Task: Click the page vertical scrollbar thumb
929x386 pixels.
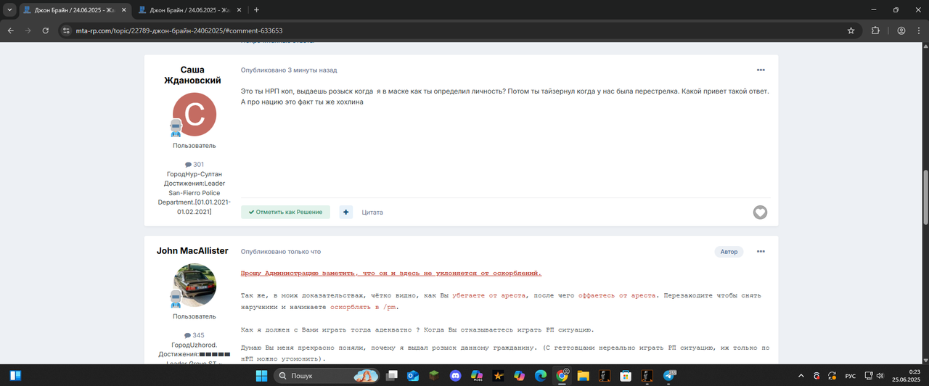Action: point(925,198)
